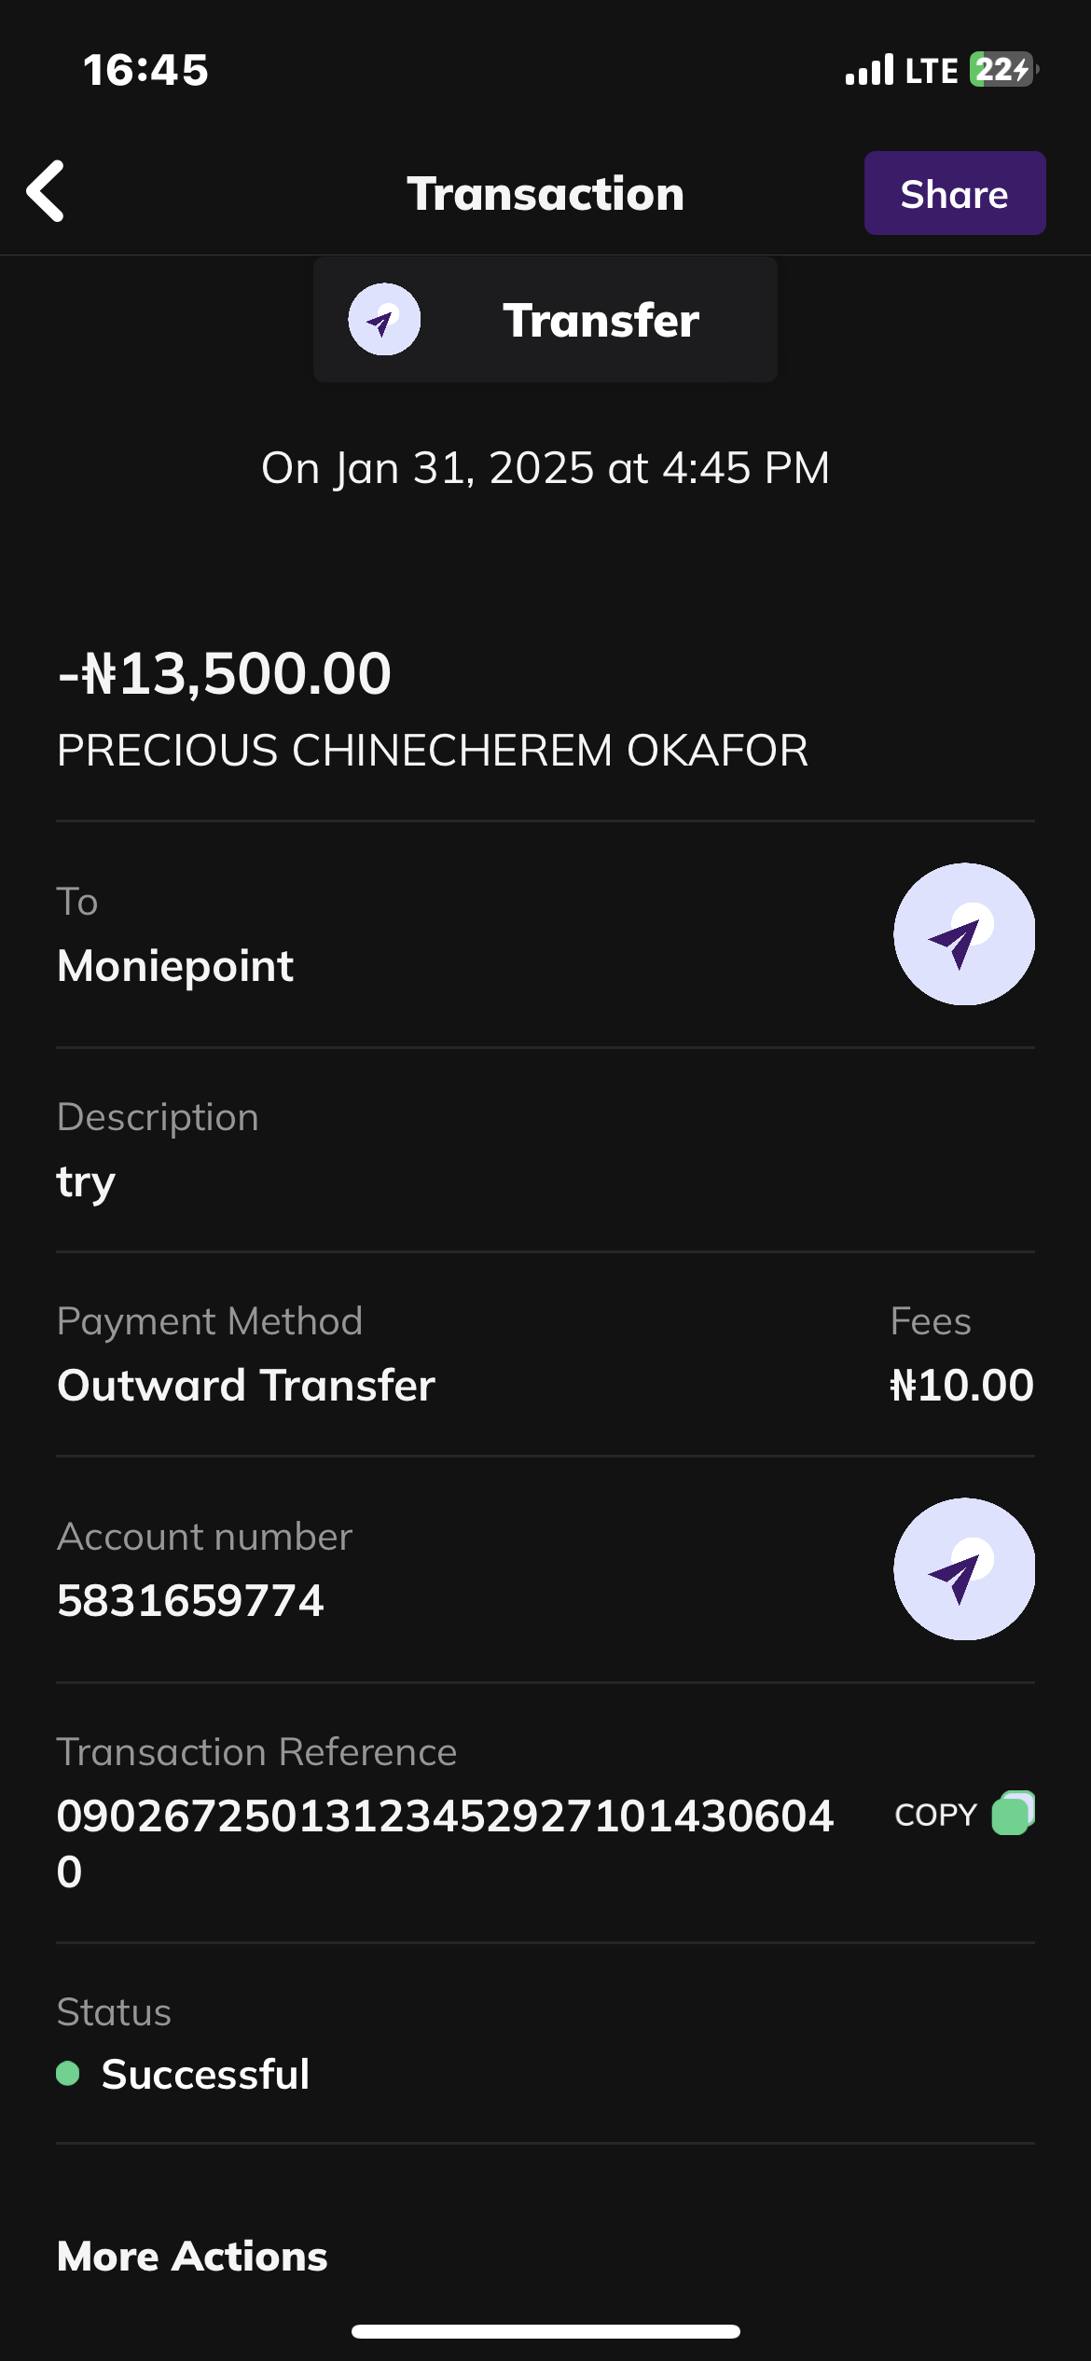Viewport: 1091px width, 2361px height.
Task: Open the More Actions section
Action: click(x=192, y=2257)
